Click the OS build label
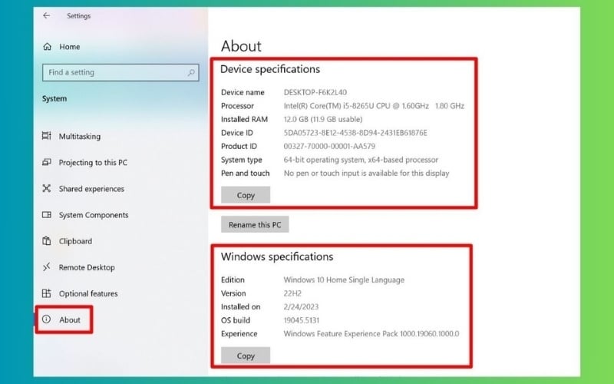This screenshot has height=384, width=614. (x=236, y=320)
